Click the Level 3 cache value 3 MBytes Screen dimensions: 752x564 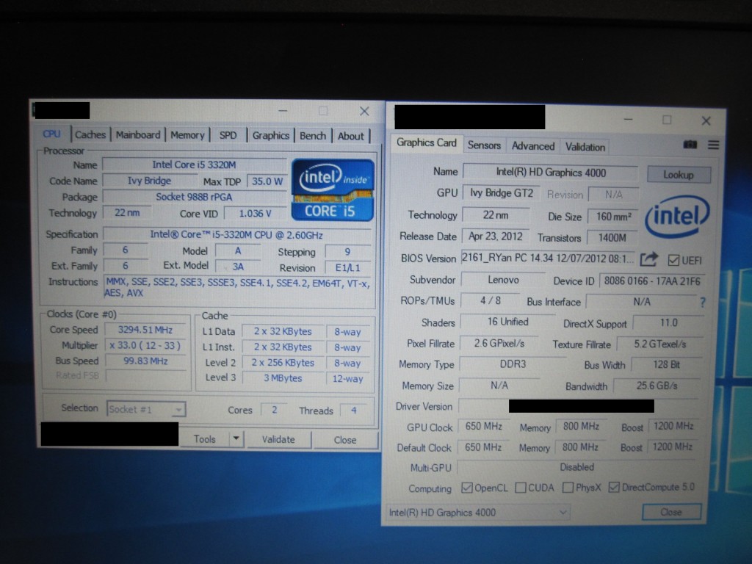tap(283, 378)
